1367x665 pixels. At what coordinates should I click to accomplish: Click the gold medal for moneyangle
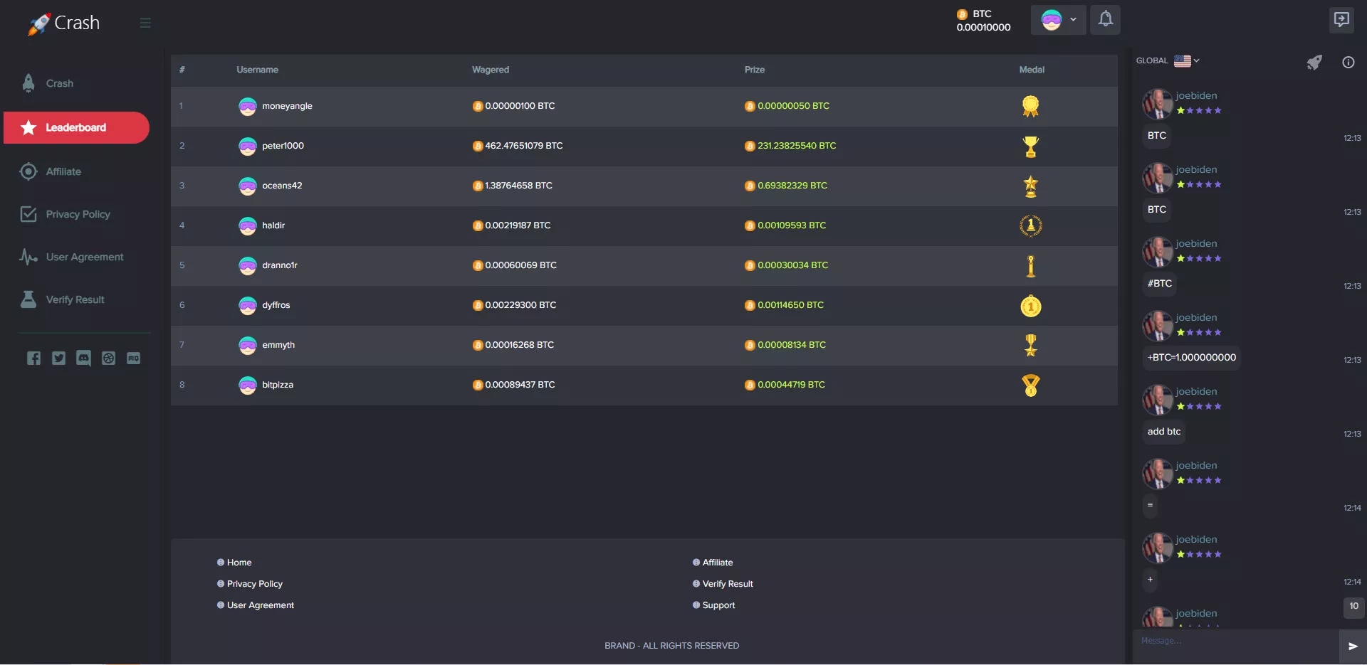pos(1030,106)
